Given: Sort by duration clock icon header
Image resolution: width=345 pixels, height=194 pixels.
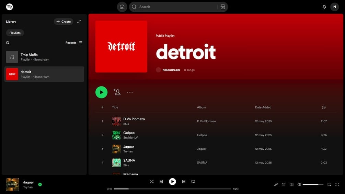Looking at the screenshot, I should pyautogui.click(x=324, y=107).
